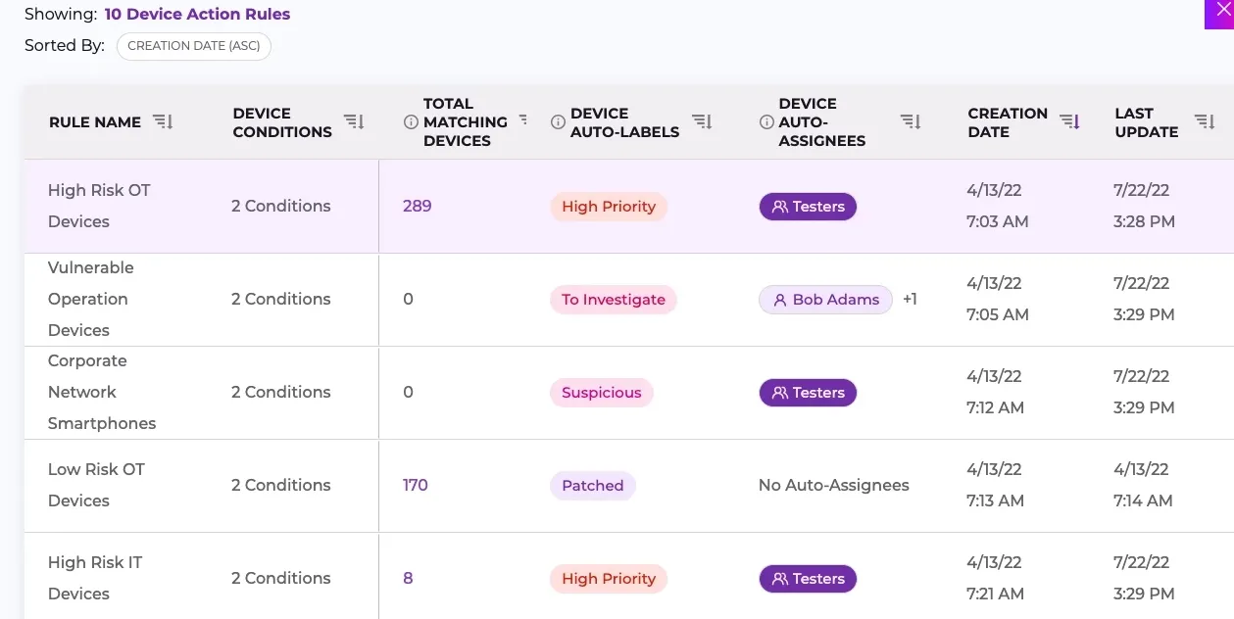
Task: Click the 10 Device Action Rules count
Action: pos(197,15)
